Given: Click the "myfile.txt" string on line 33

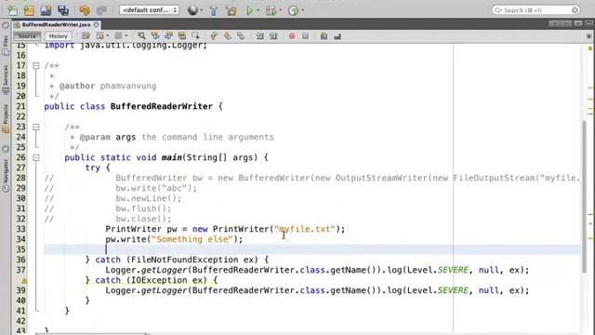Looking at the screenshot, I should coord(305,229).
